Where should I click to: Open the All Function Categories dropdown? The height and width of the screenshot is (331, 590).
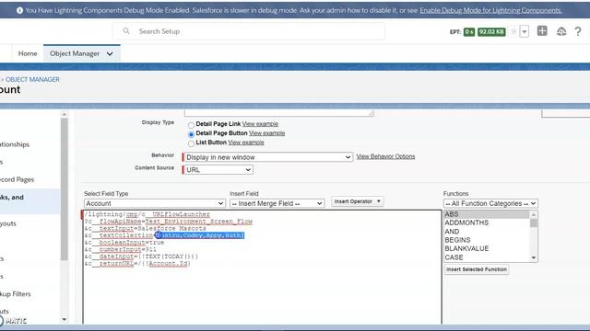click(490, 203)
